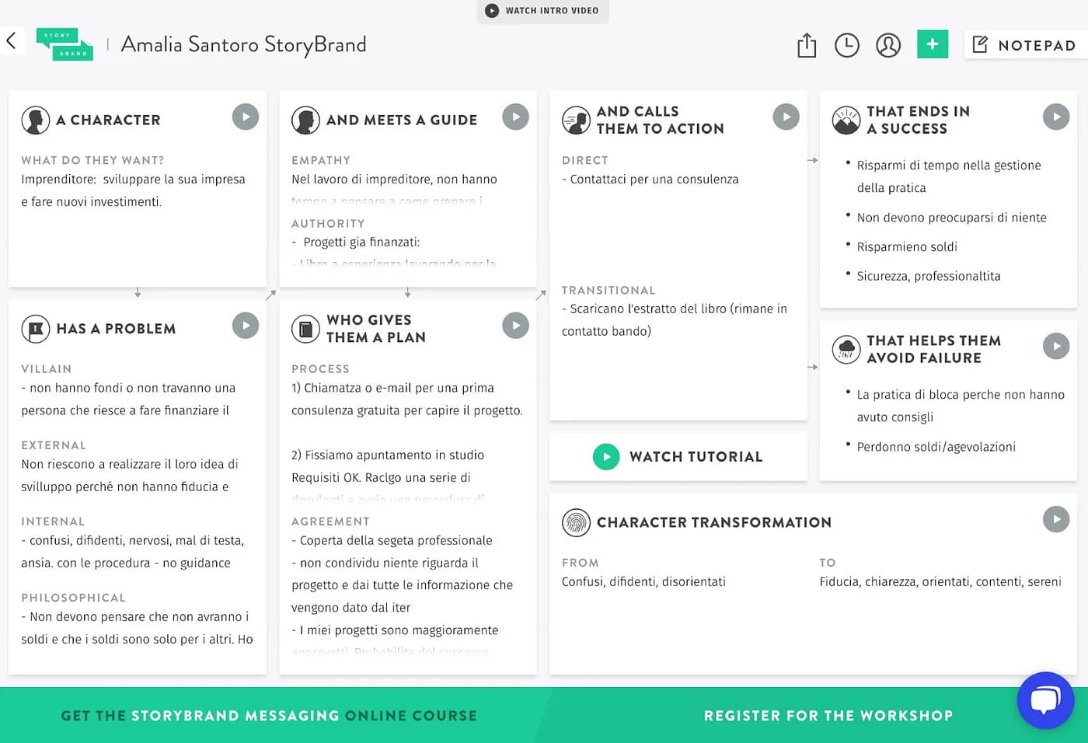Edit the What Do They Want text
Viewport: 1088px width, 743px height.
[x=133, y=190]
